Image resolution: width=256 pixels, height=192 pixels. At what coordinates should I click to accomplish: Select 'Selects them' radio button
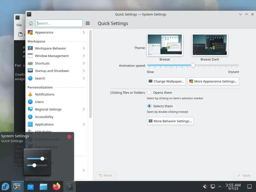coord(149,106)
